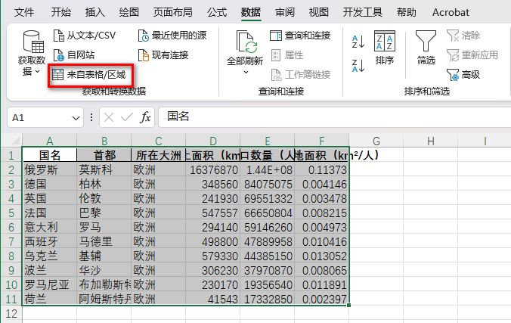This screenshot has height=323, width=511.
Task: Open the 获取数据 dropdown
Action: [32, 53]
